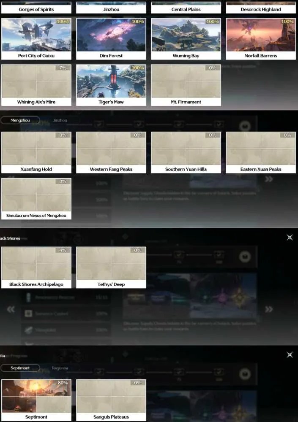The height and width of the screenshot is (422, 298).
Task: Click the Gorges of Spirits label
Action: [x=36, y=9]
